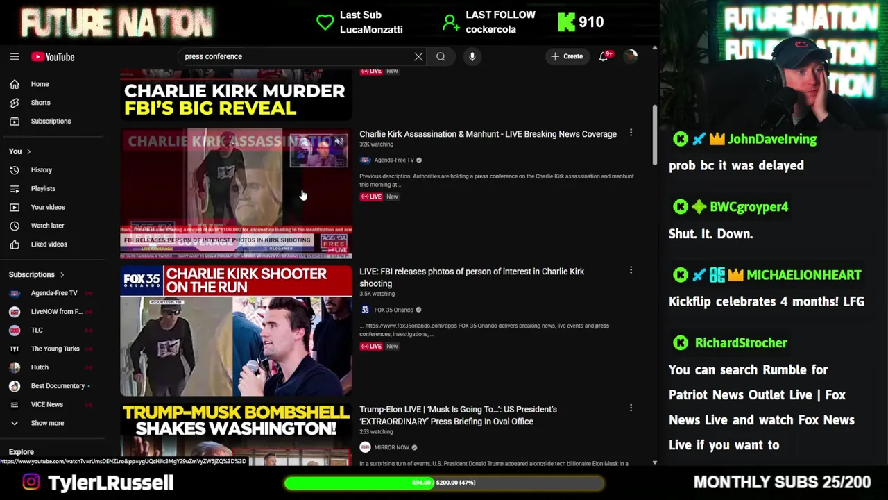Click the Explore sidebar heading
This screenshot has width=888, height=500.
pos(21,451)
